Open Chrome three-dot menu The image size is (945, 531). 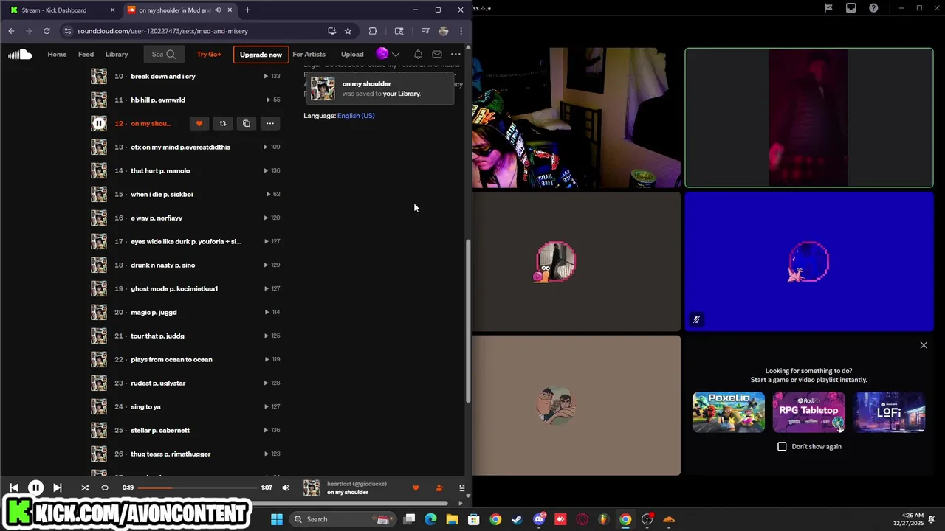click(461, 31)
